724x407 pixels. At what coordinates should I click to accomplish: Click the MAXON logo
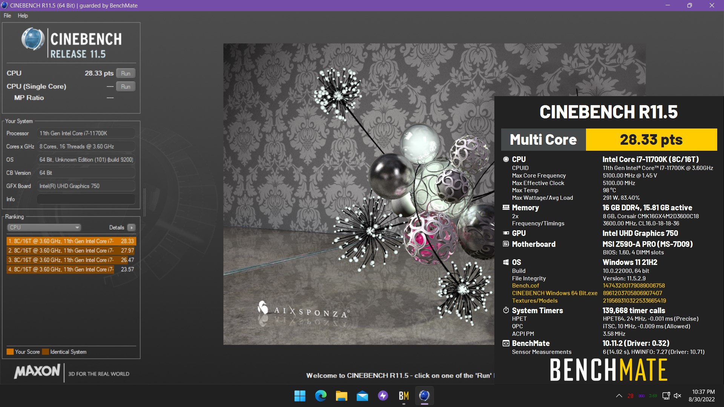(x=37, y=371)
